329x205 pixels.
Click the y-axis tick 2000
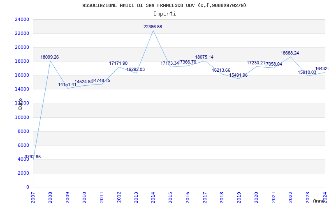click(23, 173)
